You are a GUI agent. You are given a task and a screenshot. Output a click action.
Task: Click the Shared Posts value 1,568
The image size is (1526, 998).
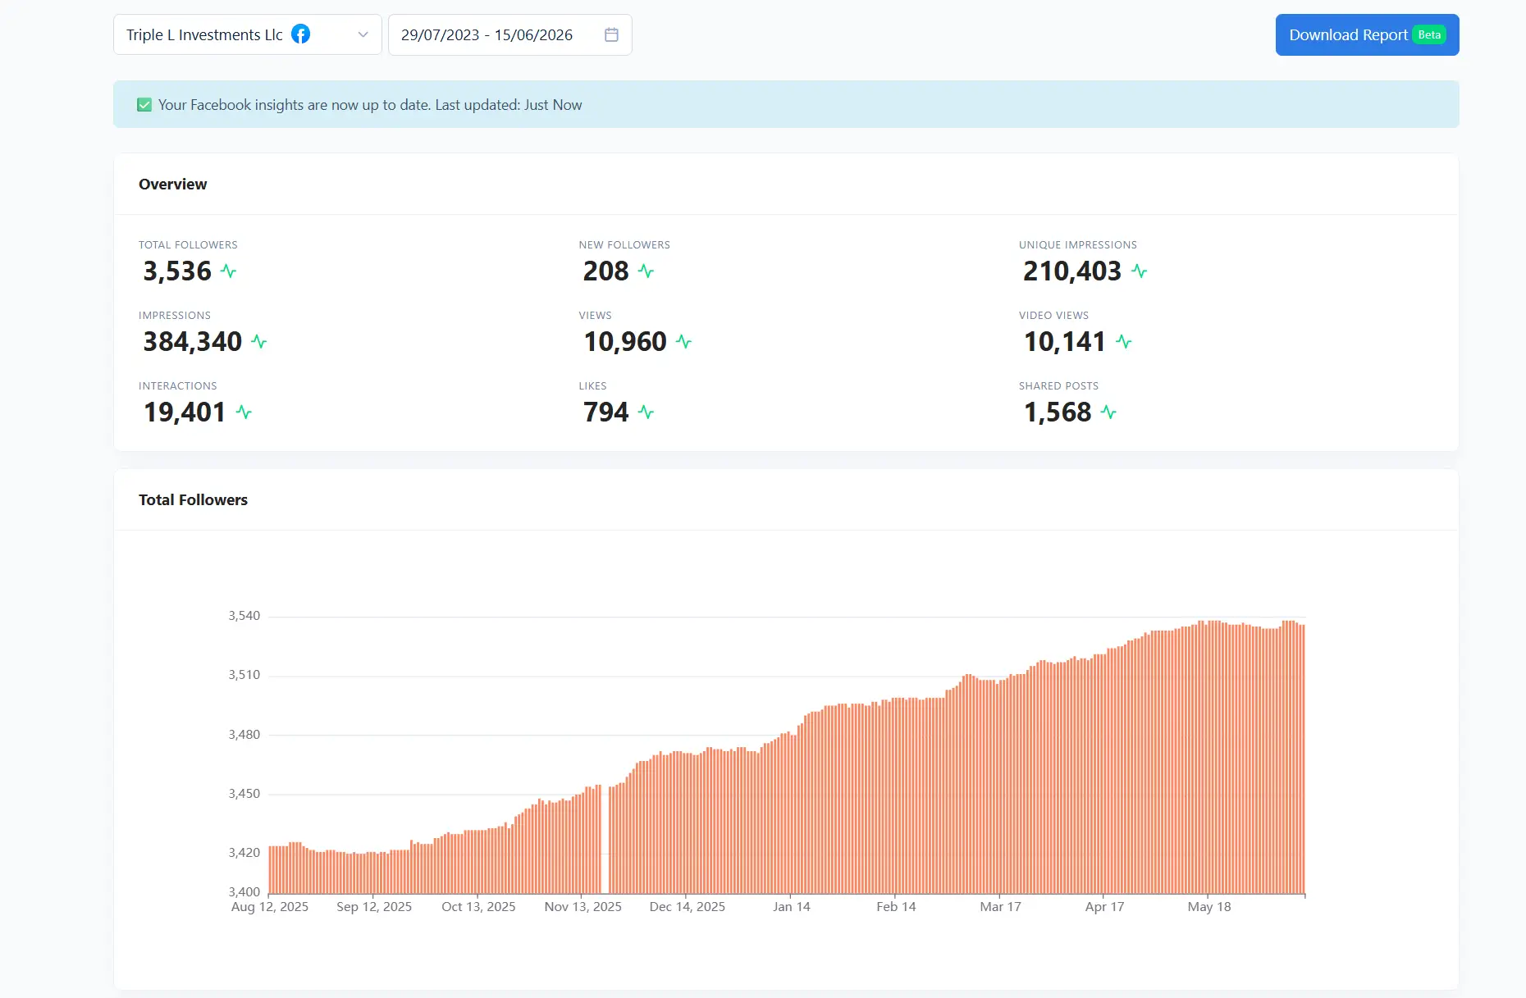[x=1058, y=412]
